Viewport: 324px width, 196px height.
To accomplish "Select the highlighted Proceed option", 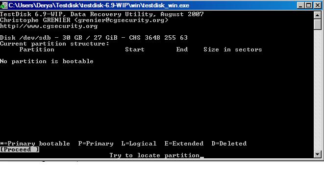I will pyautogui.click(x=20, y=149).
